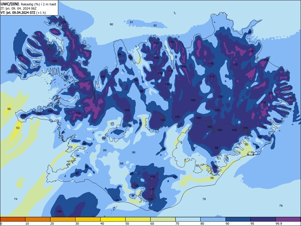301x226 pixels.
Task: Click the title 'UWC/DINI: Rakastig (%) í 2 m hæð'
Action: point(28,4)
